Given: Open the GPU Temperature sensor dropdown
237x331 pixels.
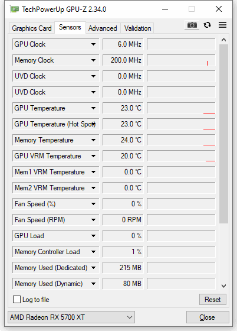Looking at the screenshot, I should [94, 108].
